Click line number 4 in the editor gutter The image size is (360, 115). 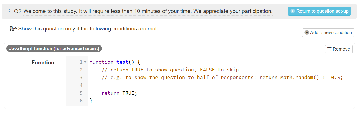pyautogui.click(x=81, y=85)
